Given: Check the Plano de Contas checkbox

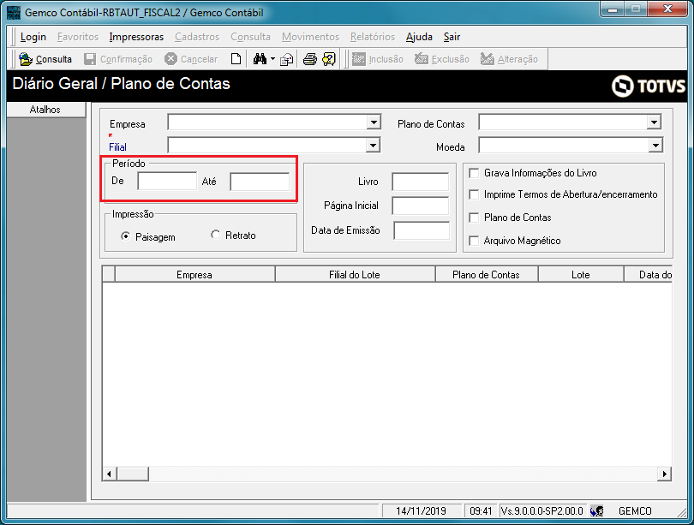Looking at the screenshot, I should point(474,218).
